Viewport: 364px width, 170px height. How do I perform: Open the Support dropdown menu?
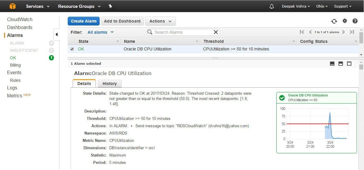[343, 6]
